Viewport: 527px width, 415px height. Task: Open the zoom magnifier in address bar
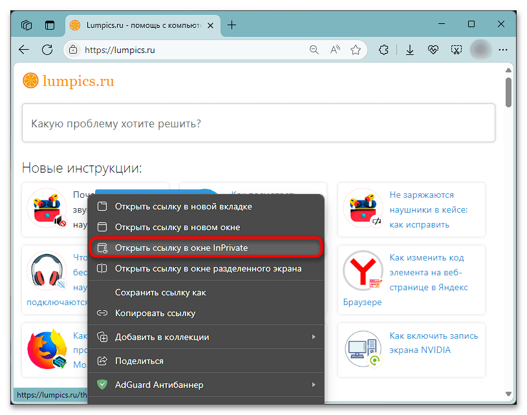[314, 50]
